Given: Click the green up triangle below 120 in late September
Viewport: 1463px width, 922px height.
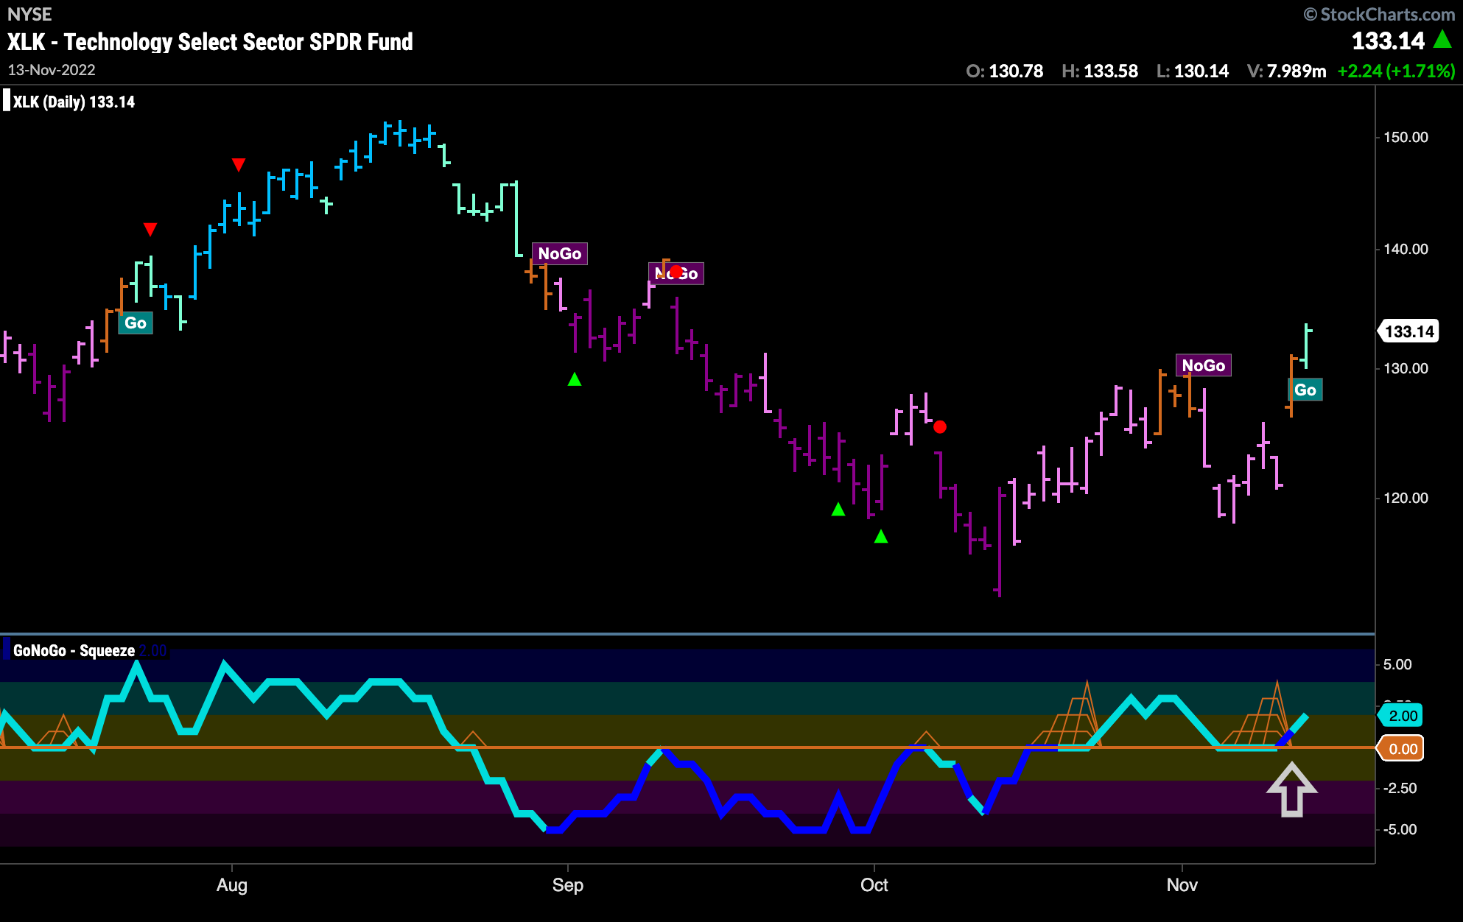Looking at the screenshot, I should 838,509.
